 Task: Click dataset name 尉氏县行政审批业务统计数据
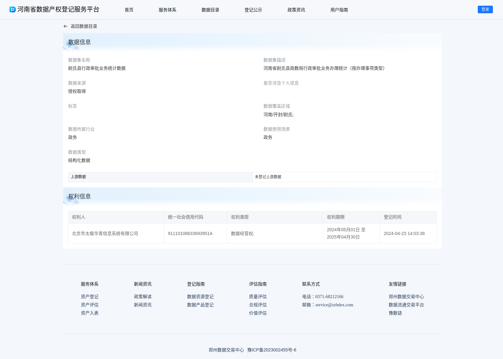click(x=97, y=68)
